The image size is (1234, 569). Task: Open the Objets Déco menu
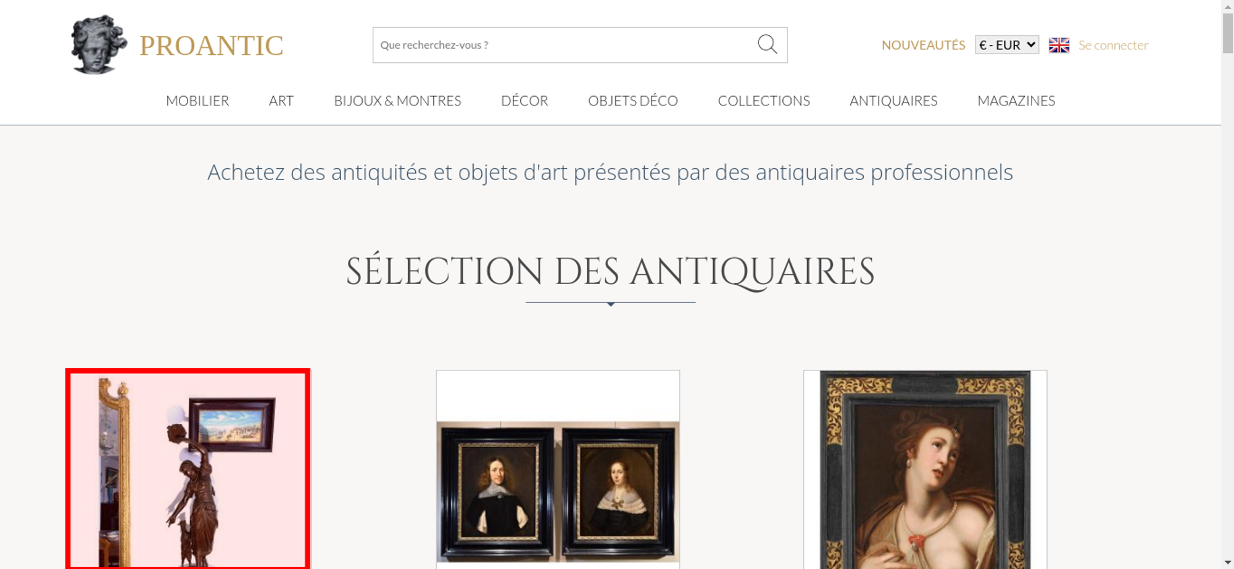(633, 100)
